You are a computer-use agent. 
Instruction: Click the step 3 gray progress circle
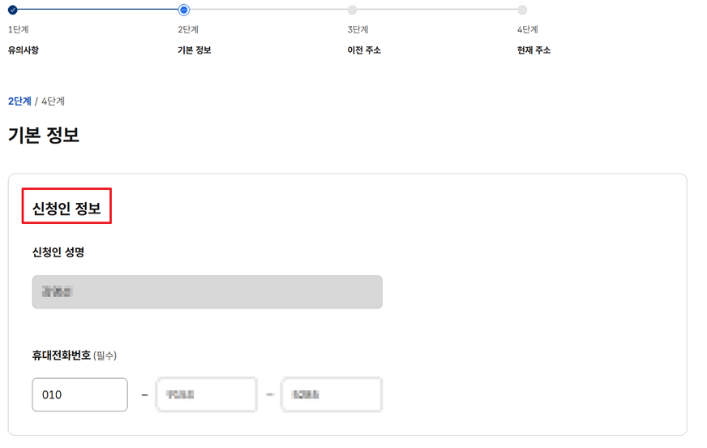click(353, 10)
